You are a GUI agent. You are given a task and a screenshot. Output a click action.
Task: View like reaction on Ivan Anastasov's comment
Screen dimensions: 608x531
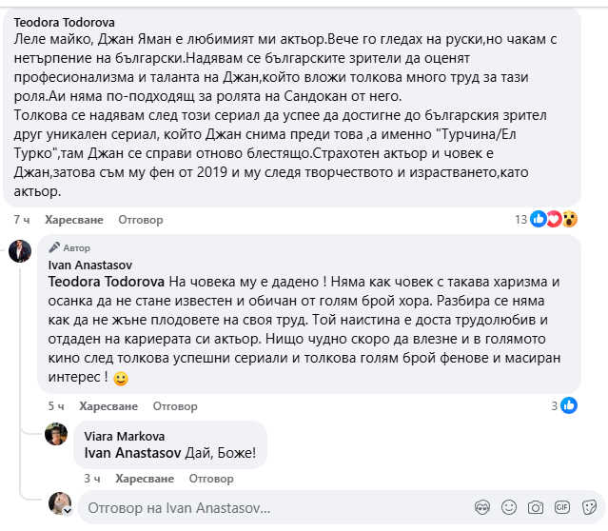coord(569,405)
